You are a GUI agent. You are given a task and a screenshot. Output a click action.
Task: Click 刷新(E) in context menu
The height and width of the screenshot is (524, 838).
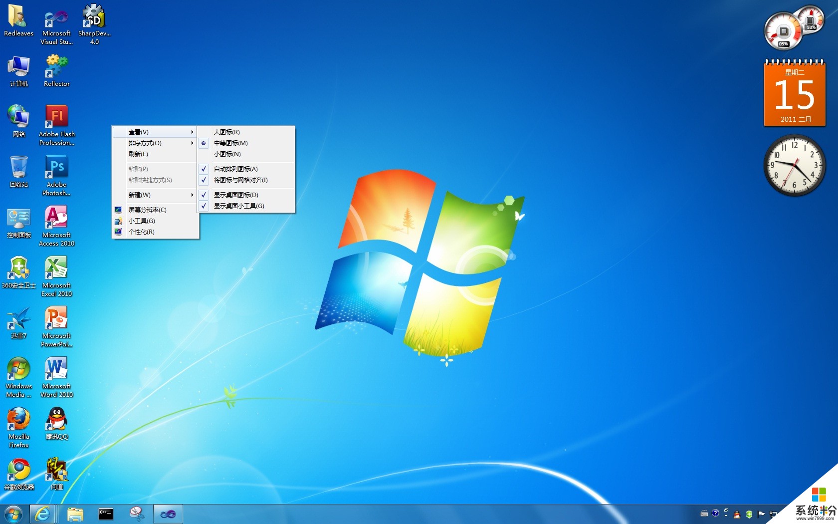tap(155, 154)
